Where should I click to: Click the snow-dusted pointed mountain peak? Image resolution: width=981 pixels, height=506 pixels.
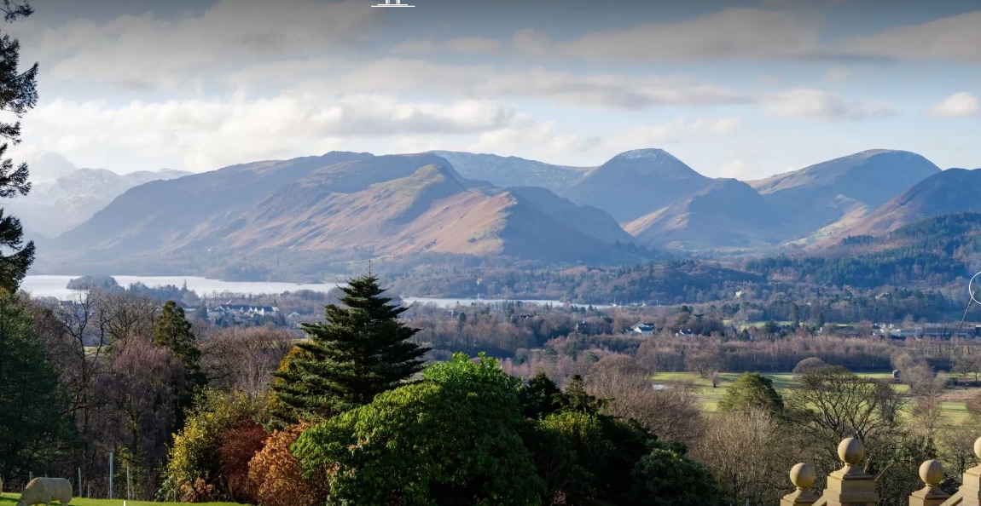(647, 161)
